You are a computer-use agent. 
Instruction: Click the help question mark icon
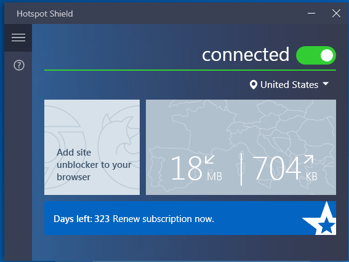(19, 65)
